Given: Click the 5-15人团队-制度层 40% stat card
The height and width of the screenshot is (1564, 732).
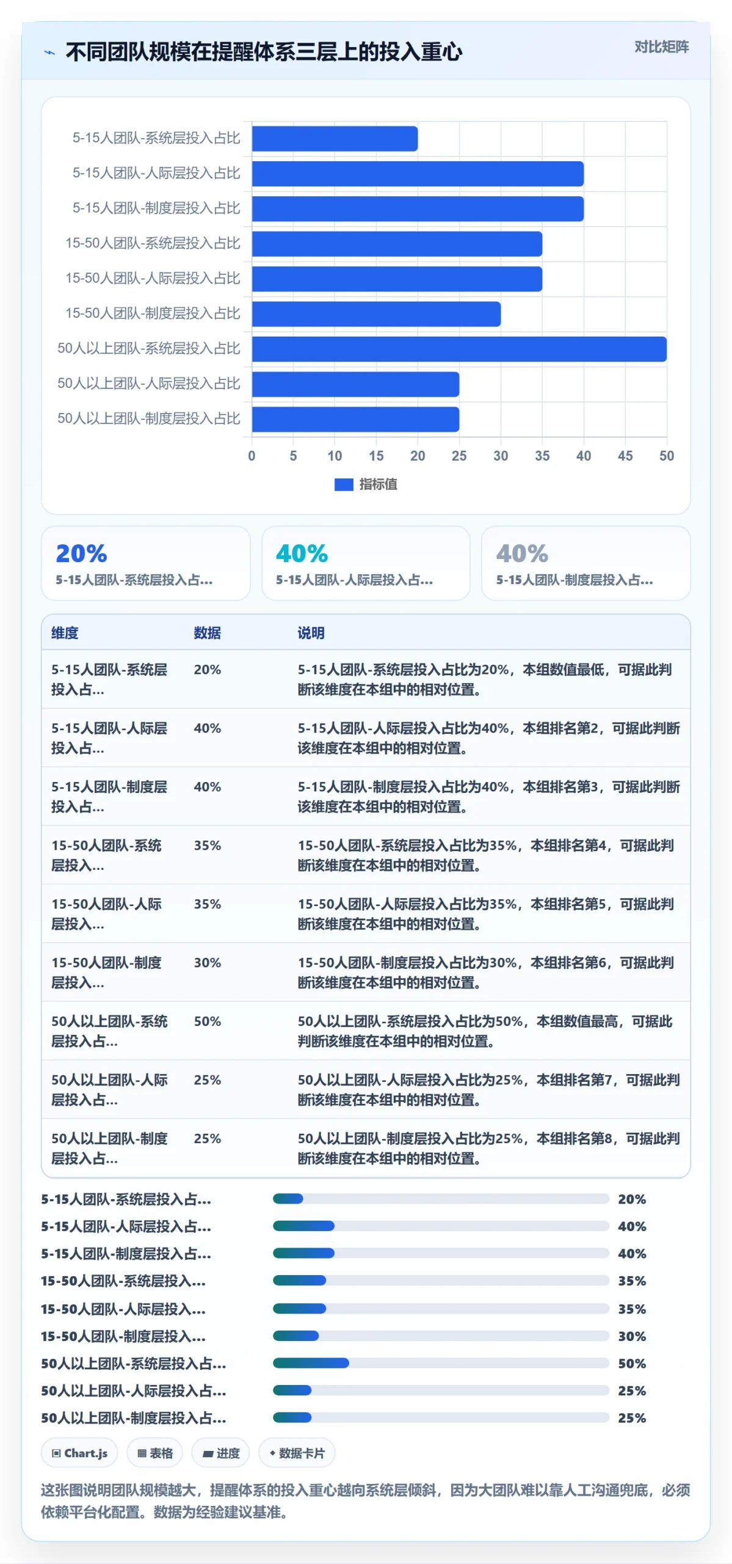Looking at the screenshot, I should (x=586, y=563).
